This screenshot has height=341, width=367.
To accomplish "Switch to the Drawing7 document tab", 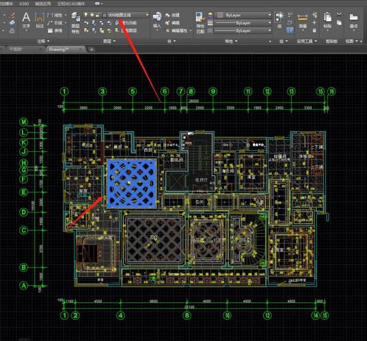I will pos(59,49).
